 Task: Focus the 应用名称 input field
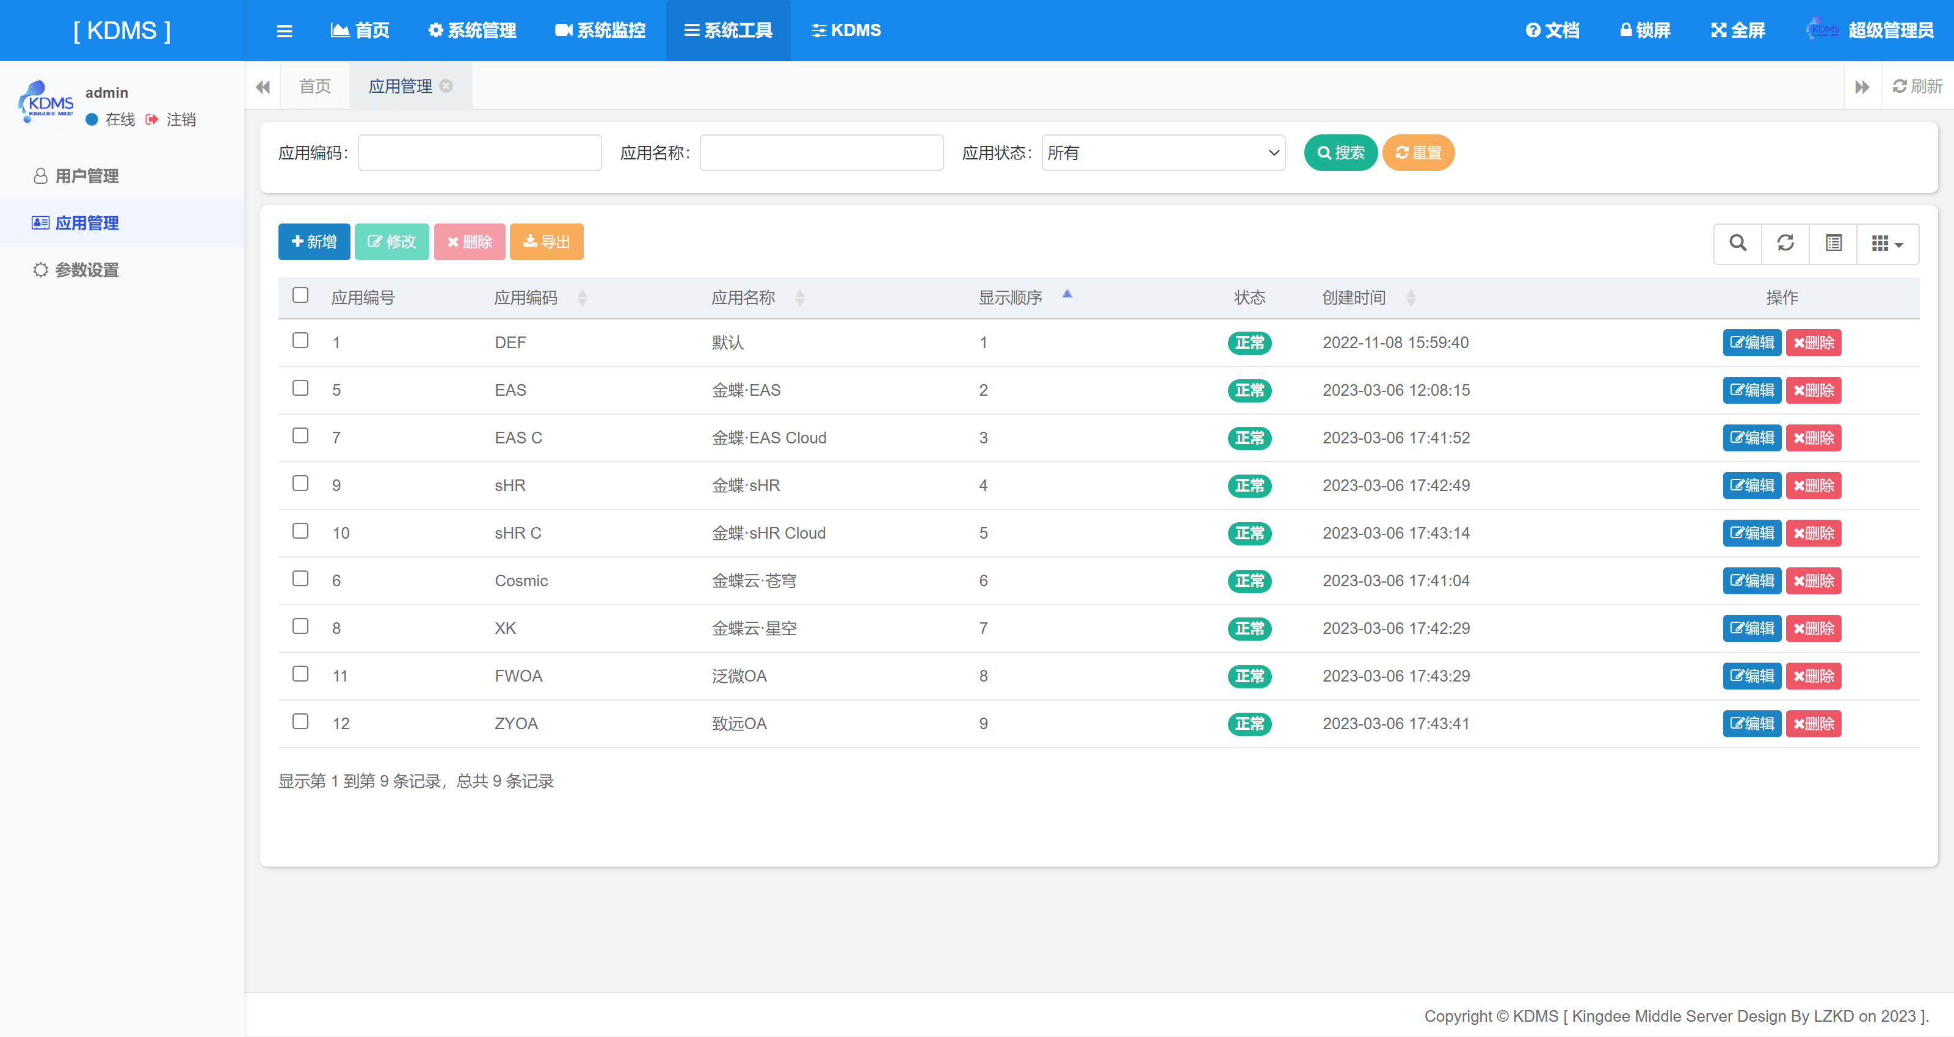(821, 153)
